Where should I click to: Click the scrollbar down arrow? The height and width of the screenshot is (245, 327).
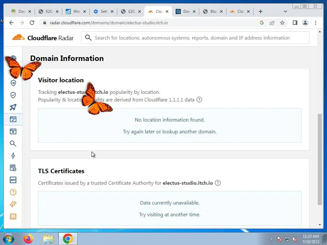pyautogui.click(x=320, y=225)
